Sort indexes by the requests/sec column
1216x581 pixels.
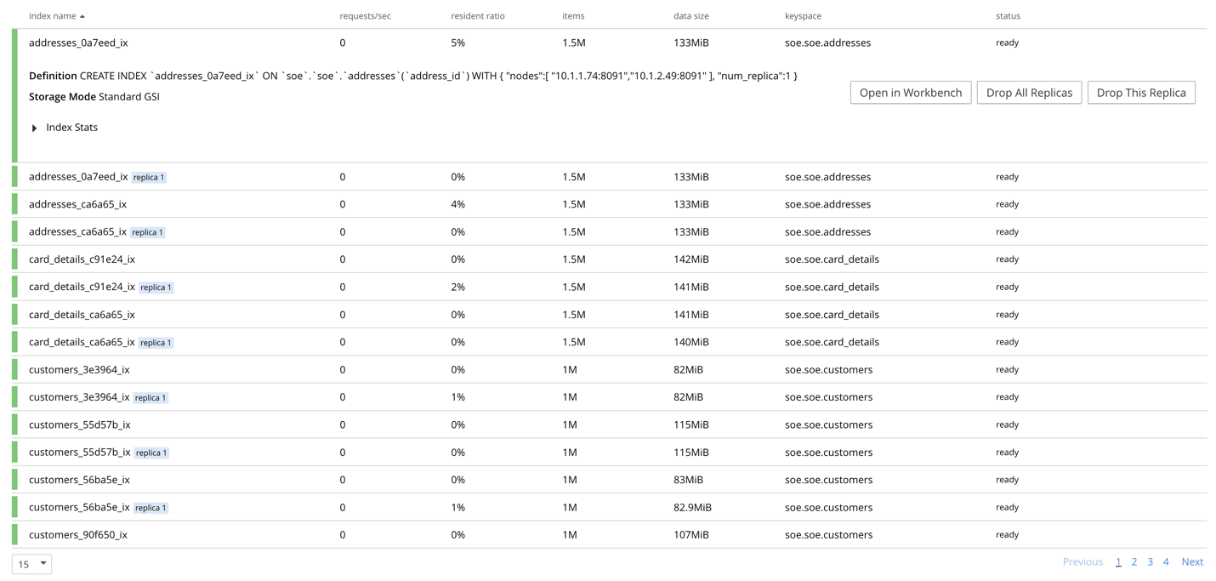365,15
